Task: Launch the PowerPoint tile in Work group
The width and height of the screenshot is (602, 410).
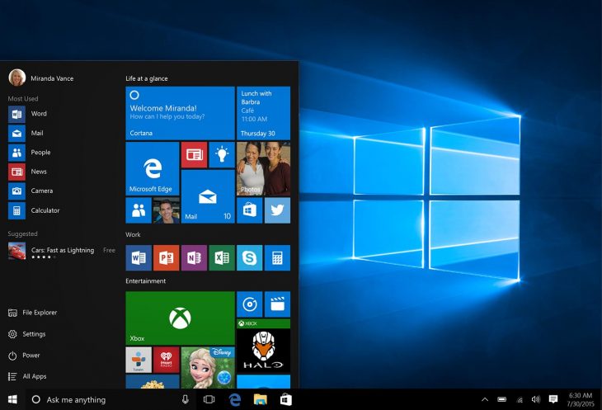Action: tap(167, 257)
